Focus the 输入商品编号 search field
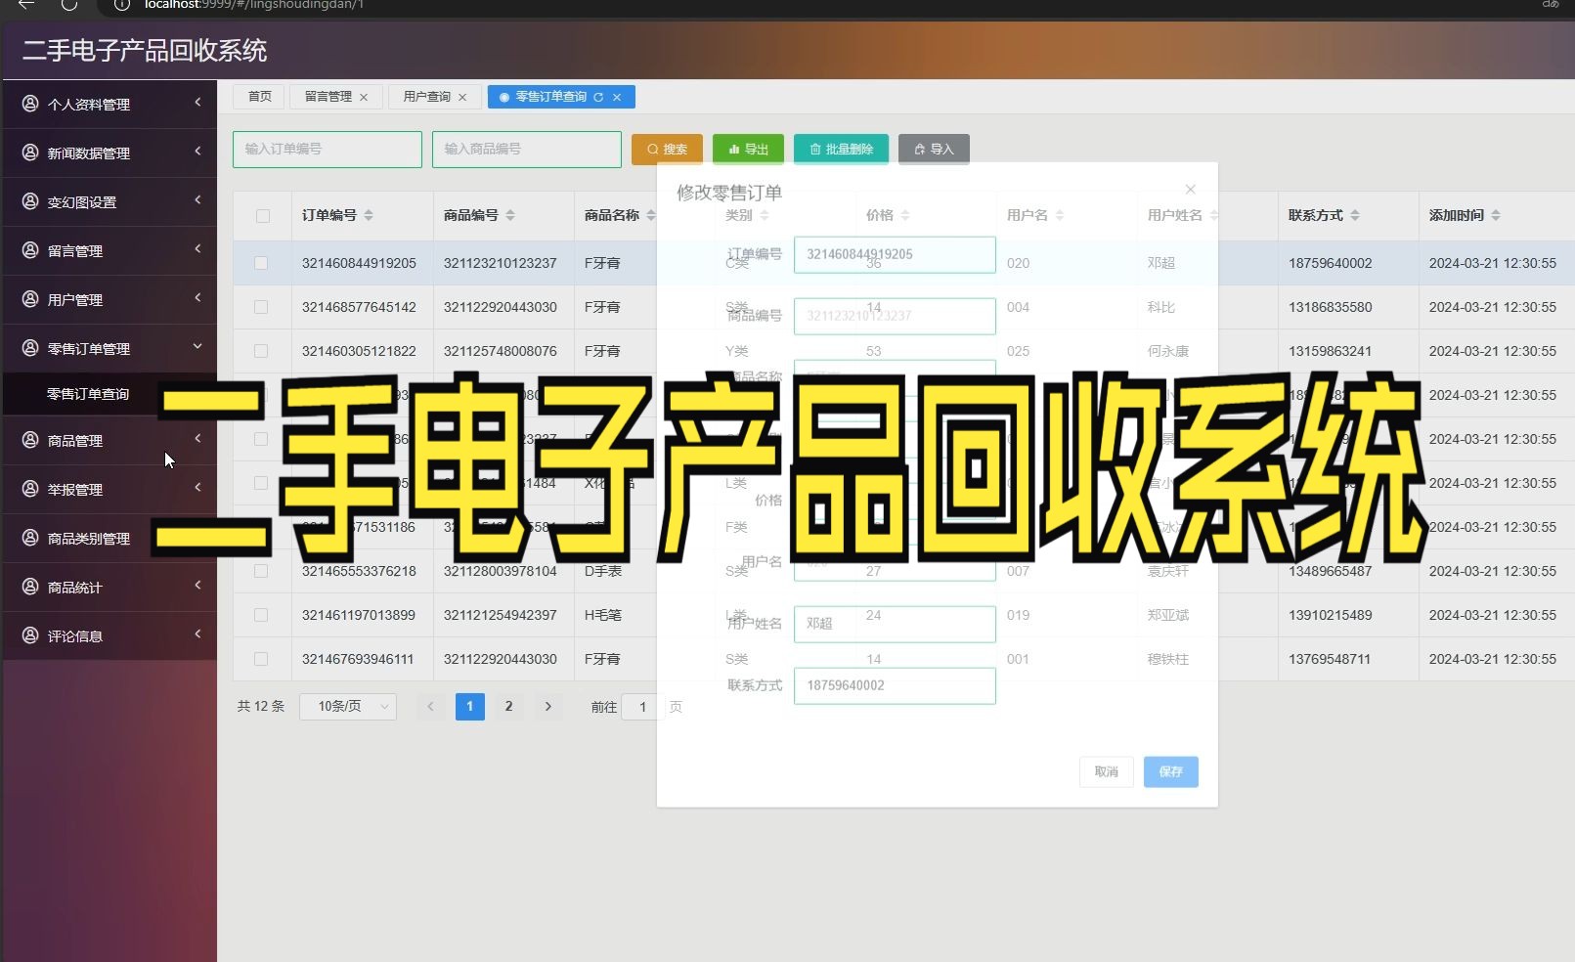 pos(527,150)
